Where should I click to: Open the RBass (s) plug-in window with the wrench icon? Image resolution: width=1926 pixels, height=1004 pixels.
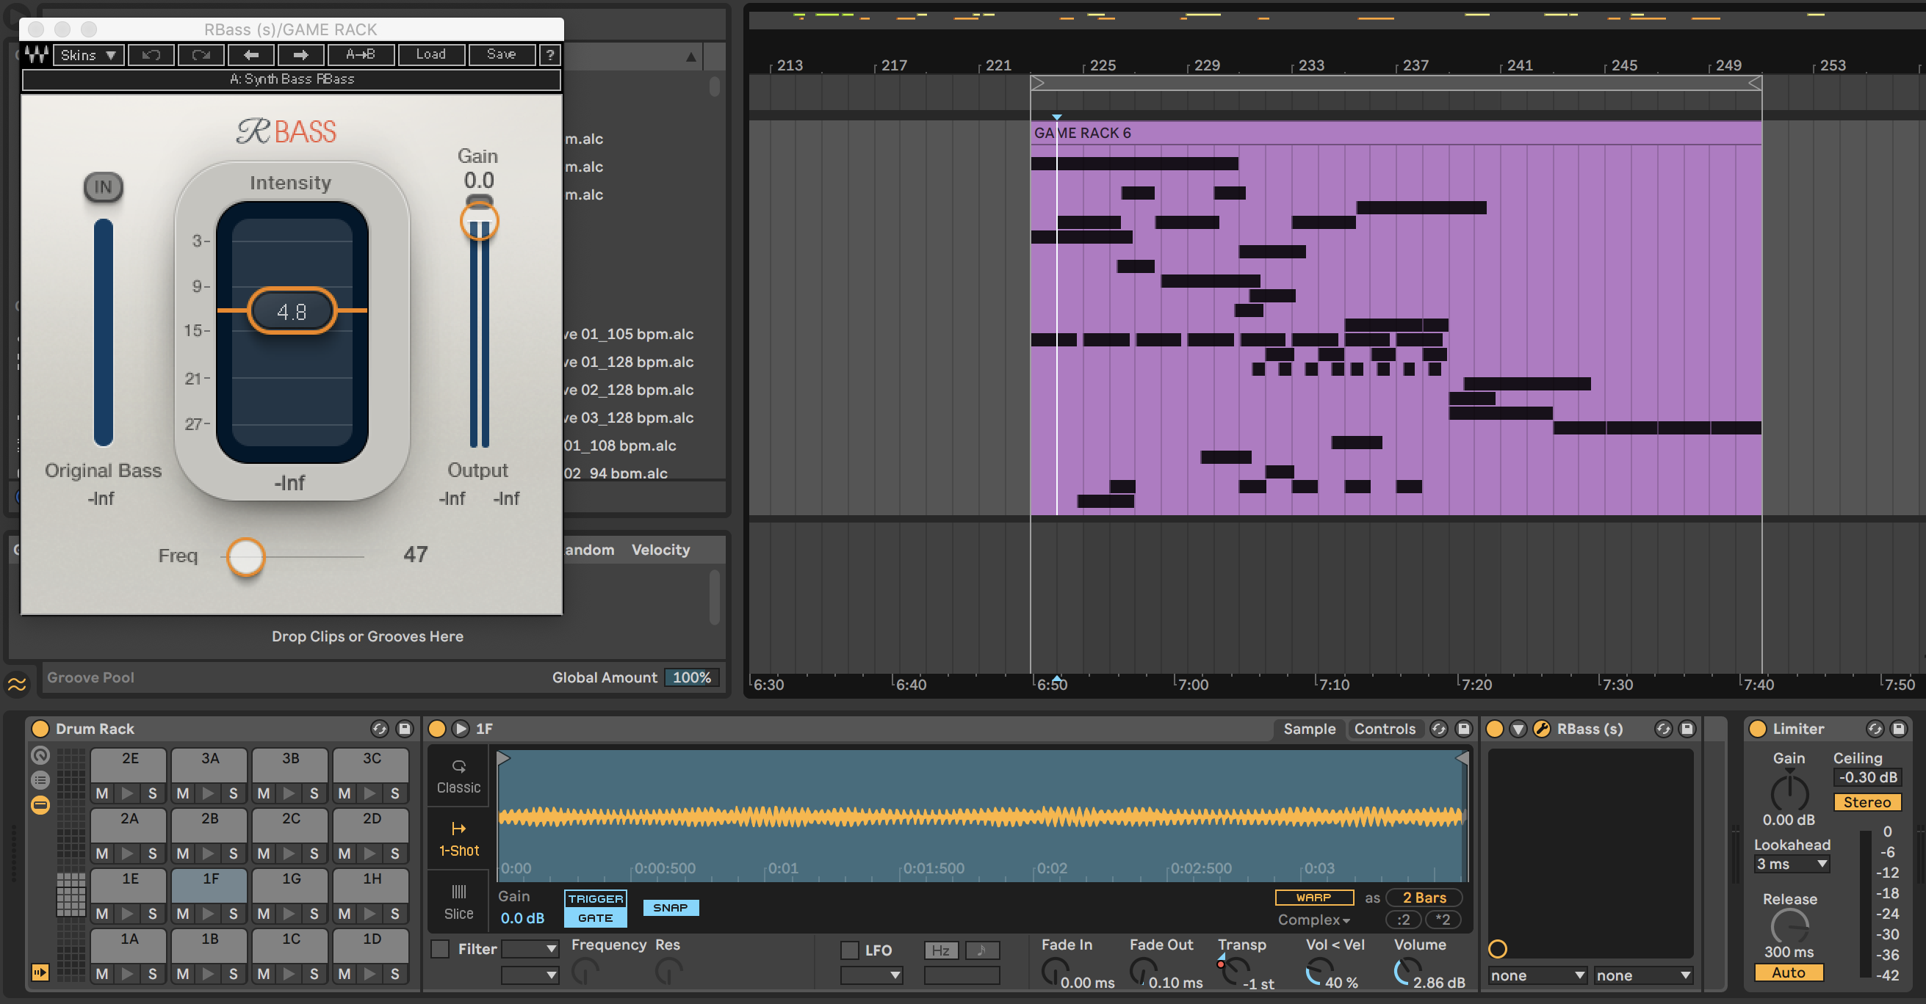tap(1542, 728)
